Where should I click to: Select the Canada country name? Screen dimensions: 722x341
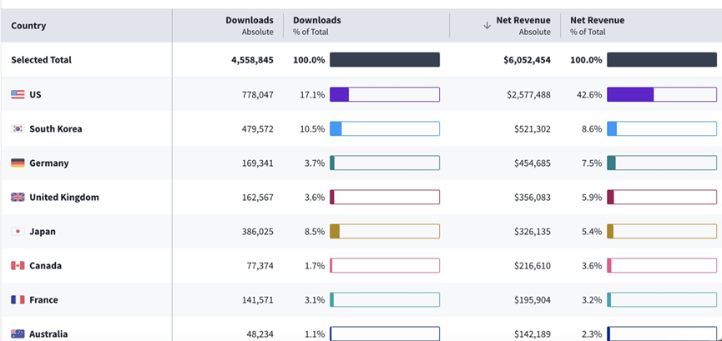tap(46, 265)
